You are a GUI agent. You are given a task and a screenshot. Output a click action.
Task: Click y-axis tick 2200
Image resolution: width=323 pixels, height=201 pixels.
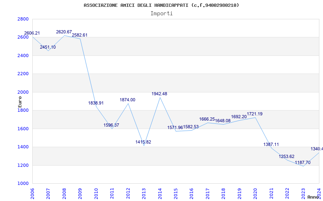(23, 74)
